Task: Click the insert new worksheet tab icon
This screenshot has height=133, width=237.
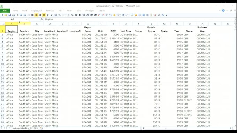Action: [41, 128]
